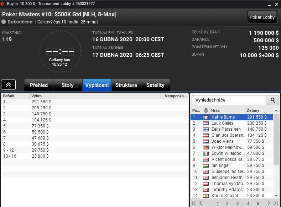Image resolution: width=281 pixels, height=207 pixels.
Task: Click scroll down arrow in player list
Action: point(276,196)
